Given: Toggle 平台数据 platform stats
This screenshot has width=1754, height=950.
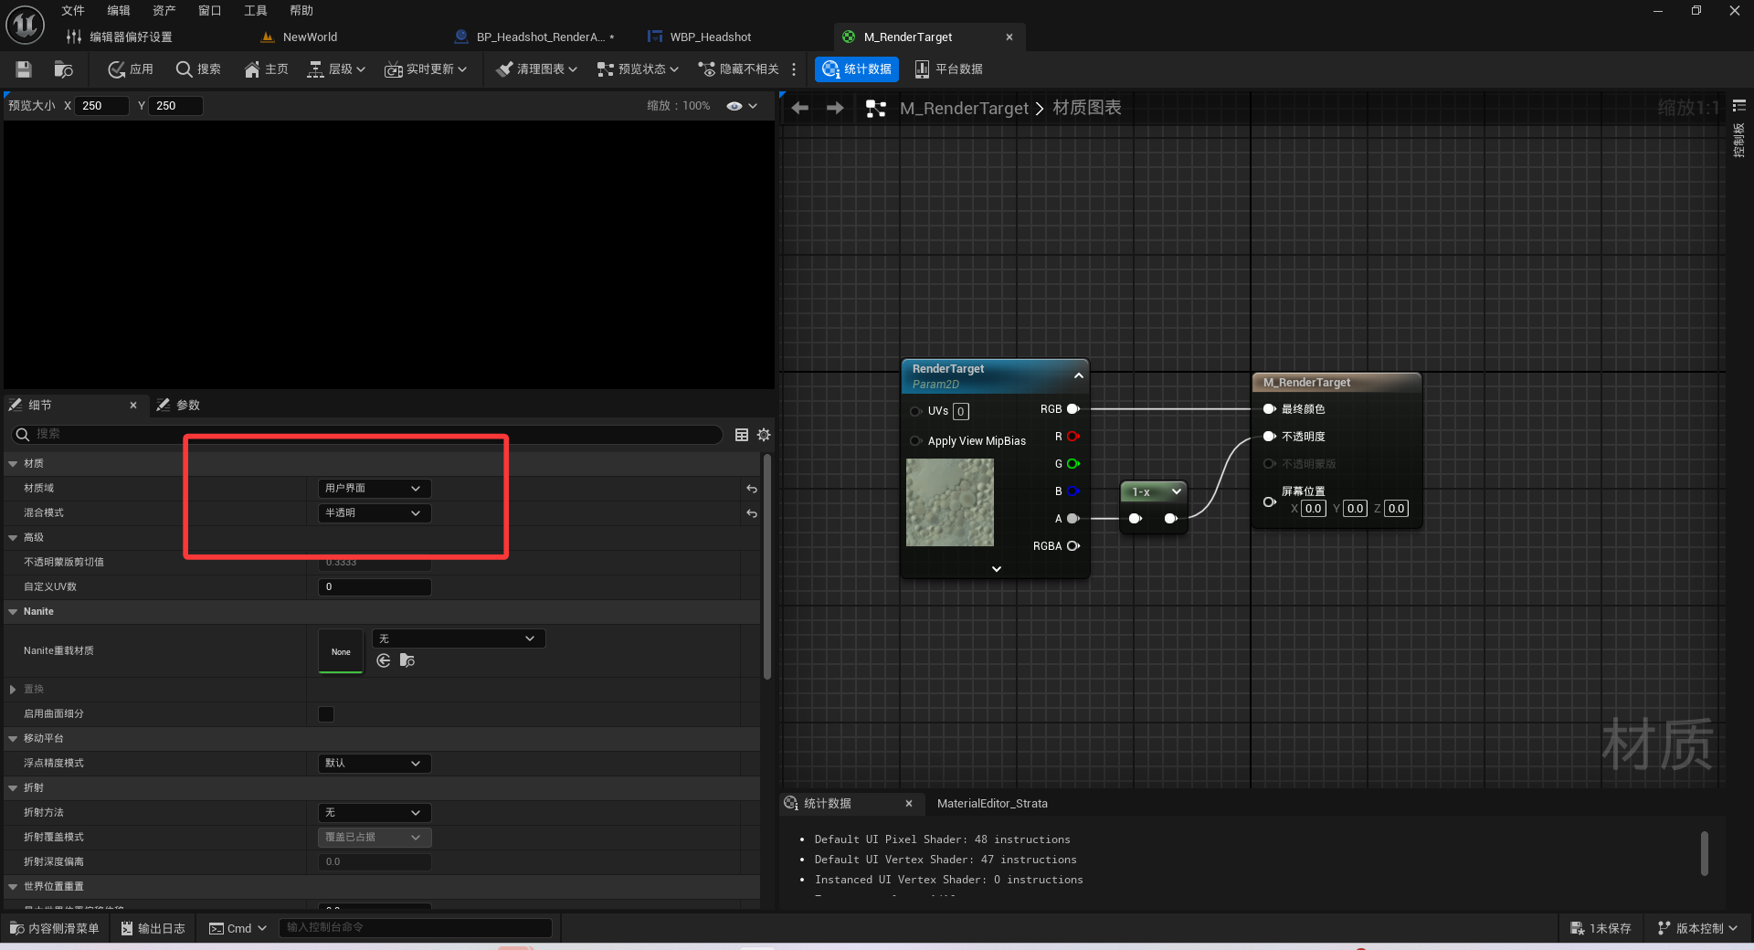Looking at the screenshot, I should coord(948,69).
